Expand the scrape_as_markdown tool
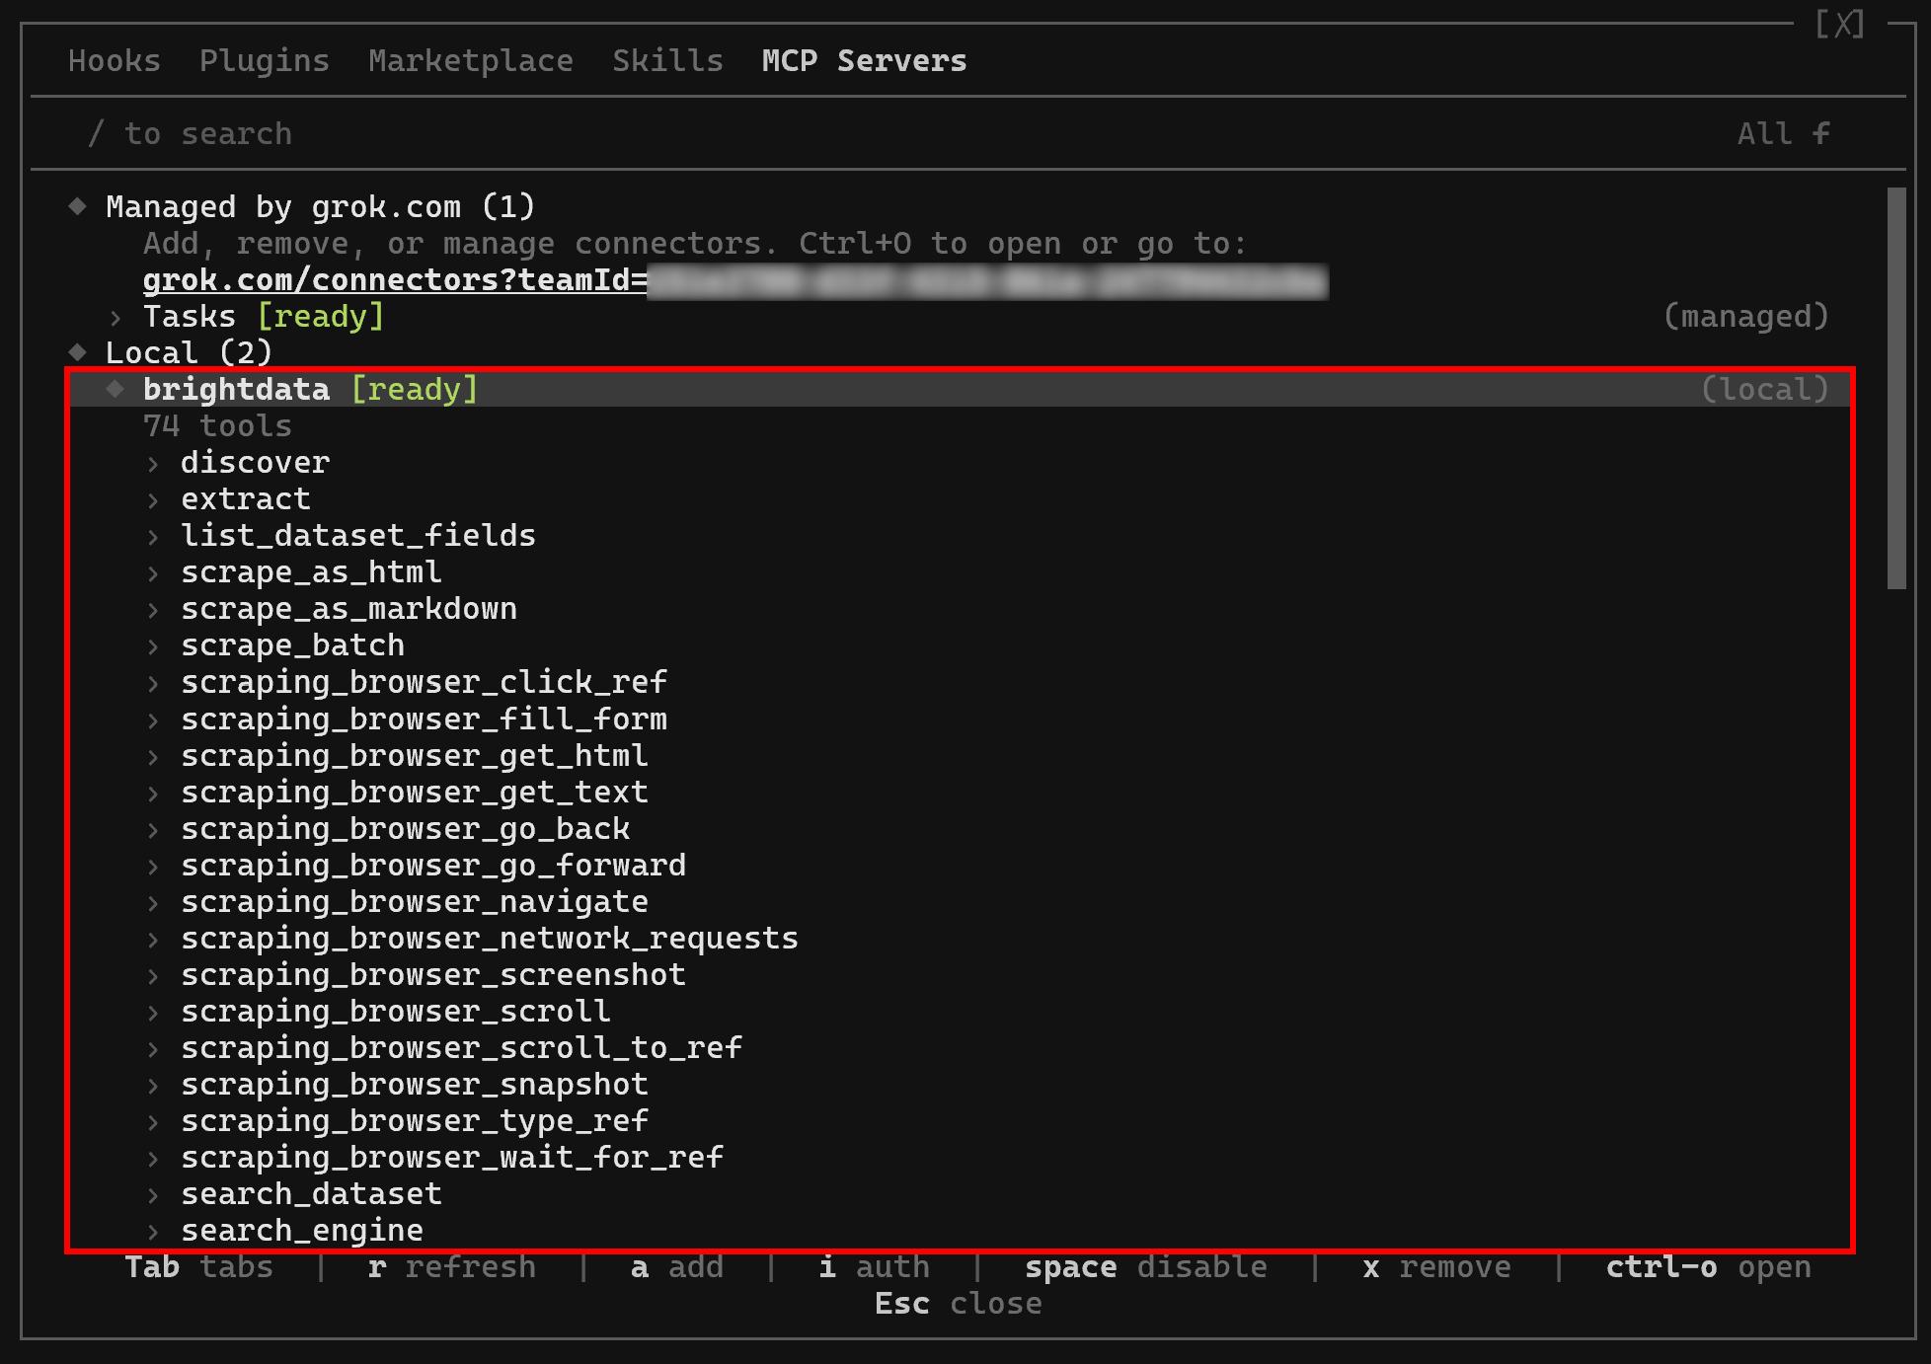This screenshot has height=1364, width=1931. coord(153,610)
